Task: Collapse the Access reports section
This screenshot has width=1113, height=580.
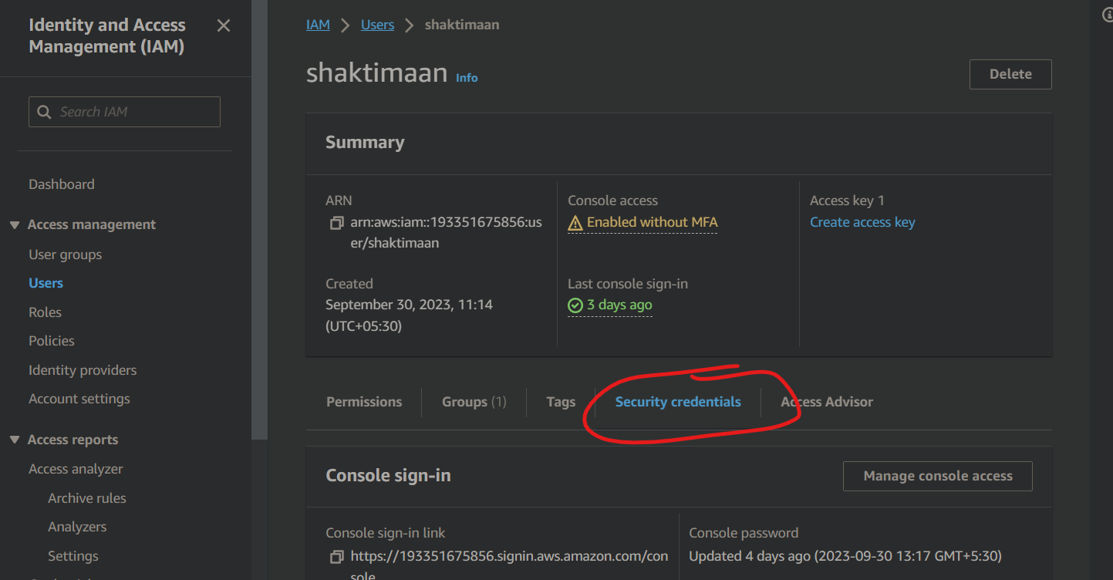Action: [15, 440]
